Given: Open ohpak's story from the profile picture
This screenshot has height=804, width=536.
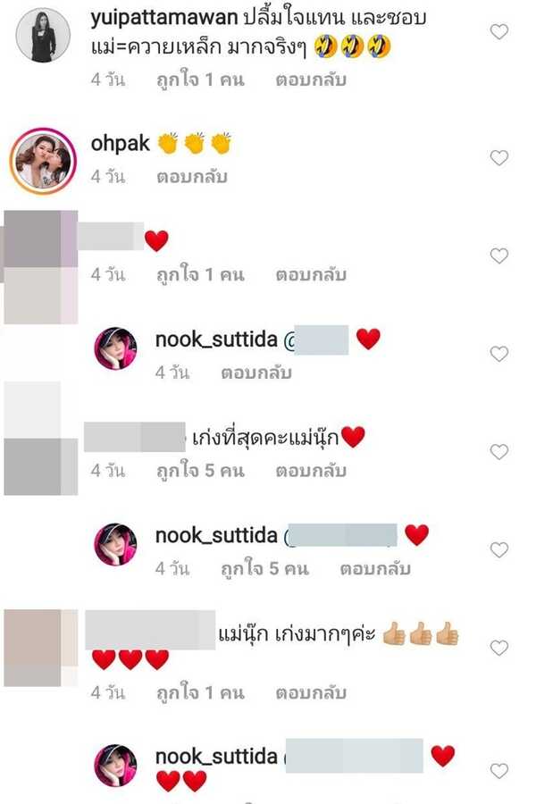Looking at the screenshot, I should 43,161.
